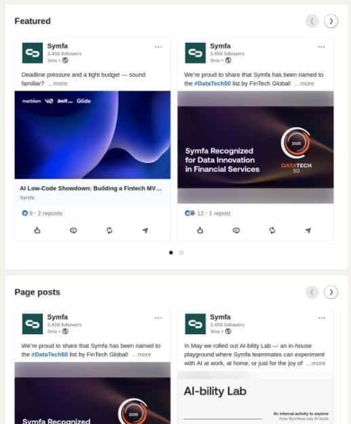Send the featured DataTech50 post
351x424 pixels.
[x=308, y=230]
